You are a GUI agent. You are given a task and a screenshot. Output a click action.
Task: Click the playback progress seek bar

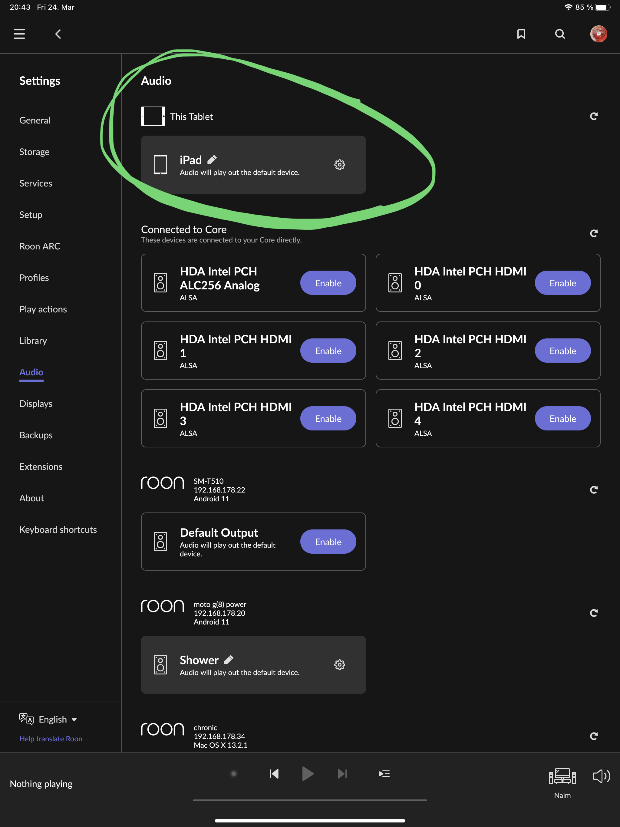tap(310, 800)
